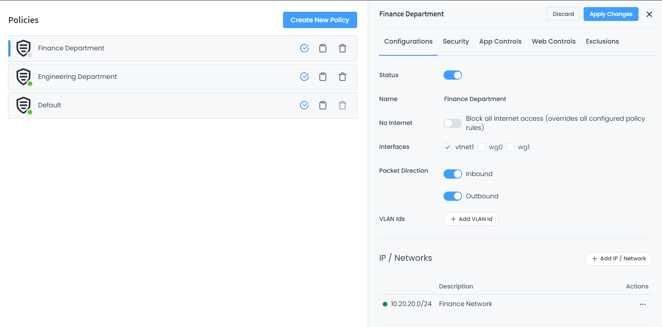Switch to the Security tab
Viewport: 662px width, 327px height.
click(x=456, y=42)
